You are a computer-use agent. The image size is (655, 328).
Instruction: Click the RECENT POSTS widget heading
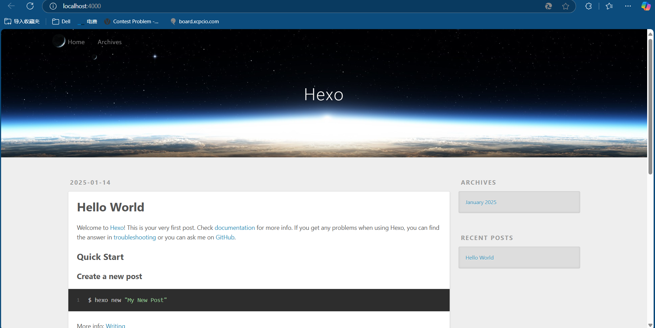coord(487,238)
